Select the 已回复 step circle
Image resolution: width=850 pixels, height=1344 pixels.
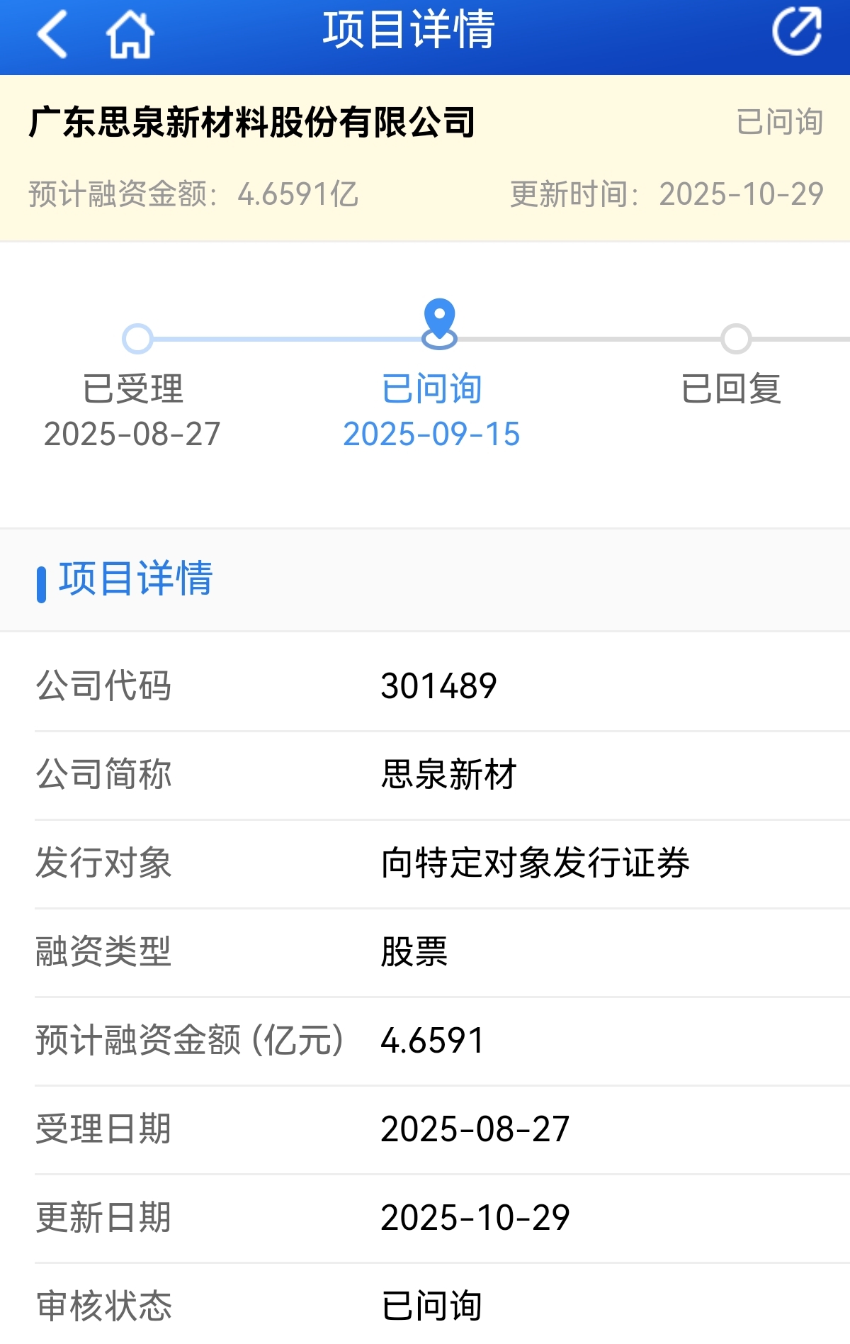coord(736,339)
